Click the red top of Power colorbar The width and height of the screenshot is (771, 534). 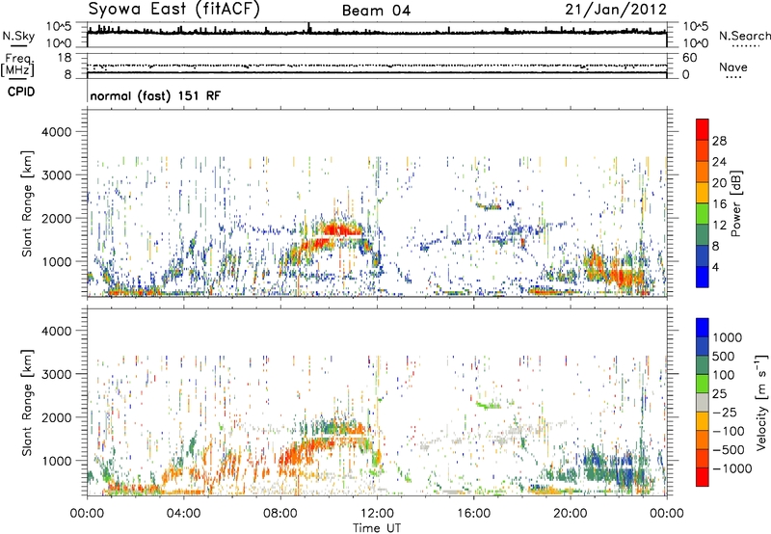pyautogui.click(x=703, y=129)
